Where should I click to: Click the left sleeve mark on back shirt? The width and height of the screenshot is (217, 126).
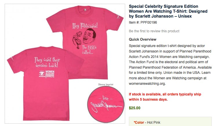coord(12,59)
